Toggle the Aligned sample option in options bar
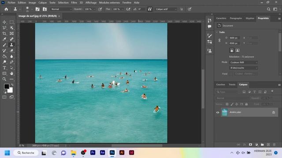Image resolution: width=282 pixels, height=158 pixels. 150,9
